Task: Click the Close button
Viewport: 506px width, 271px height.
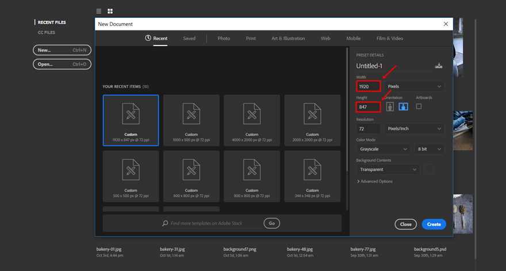Action: [405, 224]
